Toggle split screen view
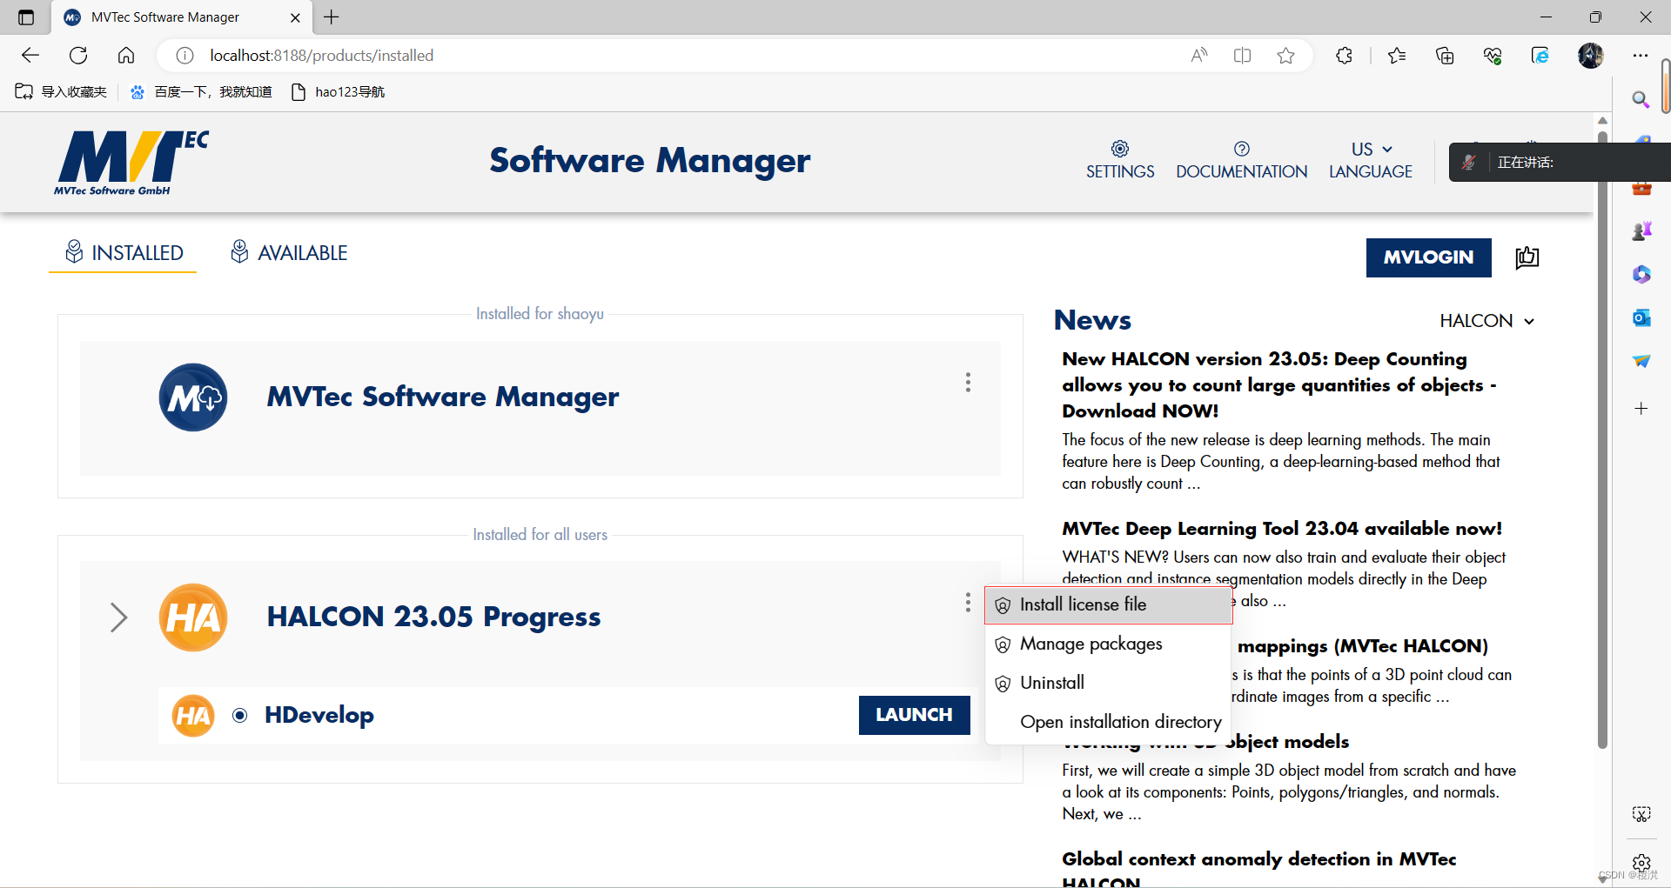The height and width of the screenshot is (888, 1671). (1243, 56)
